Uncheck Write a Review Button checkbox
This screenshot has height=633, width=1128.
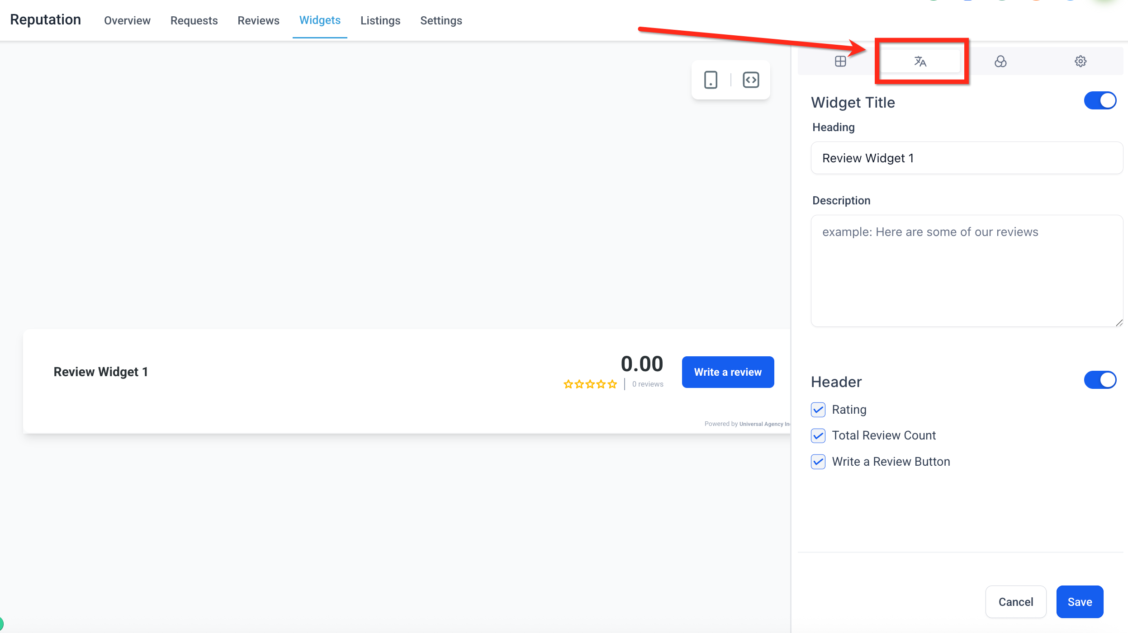tap(818, 462)
